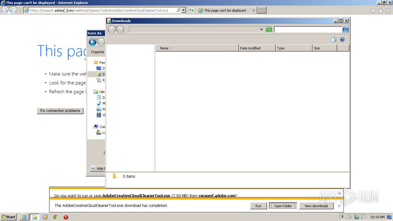Image resolution: width=393 pixels, height=221 pixels.
Task: Click the Chrome taskbar icon
Action: tap(56, 217)
